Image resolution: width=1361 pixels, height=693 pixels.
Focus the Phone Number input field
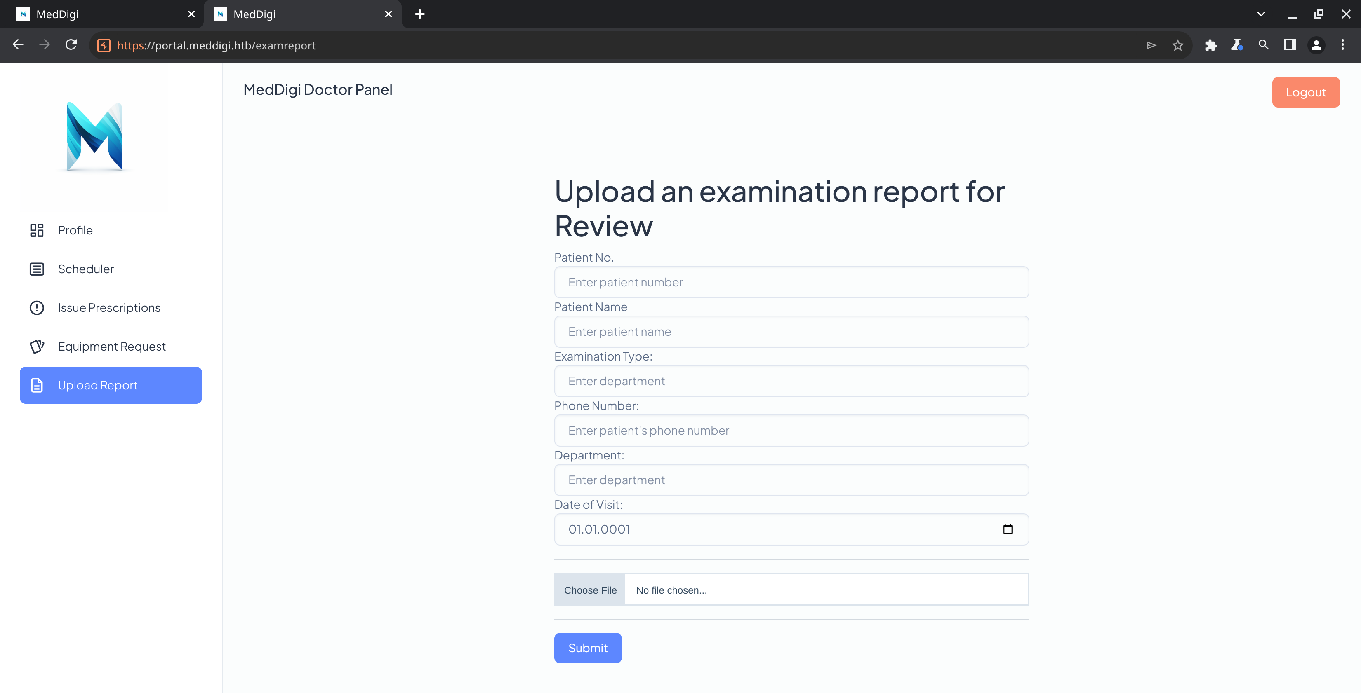click(791, 431)
